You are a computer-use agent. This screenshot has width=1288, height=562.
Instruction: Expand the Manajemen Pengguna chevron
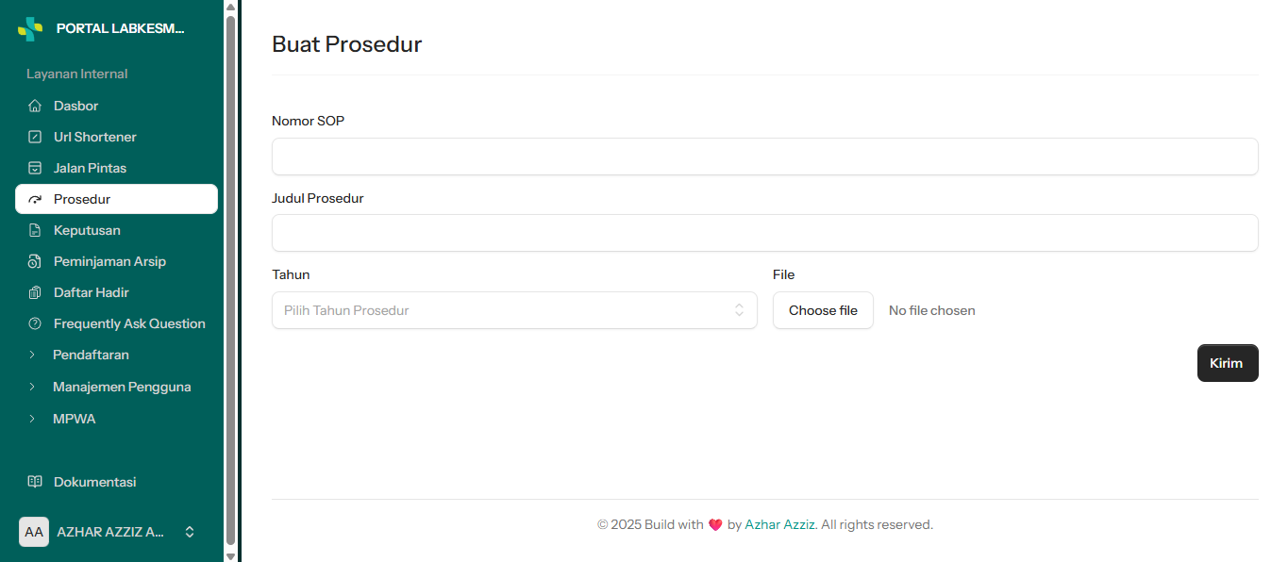point(32,387)
